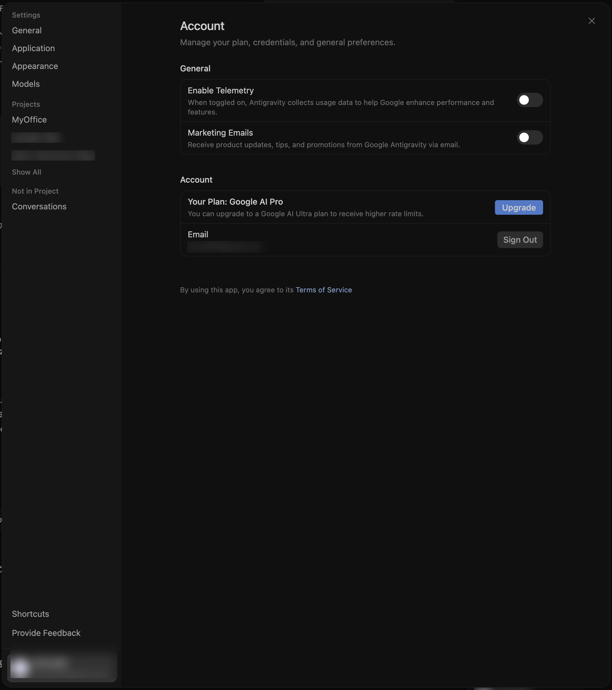This screenshot has width=612, height=690.
Task: Click Show All projects
Action: pos(27,172)
